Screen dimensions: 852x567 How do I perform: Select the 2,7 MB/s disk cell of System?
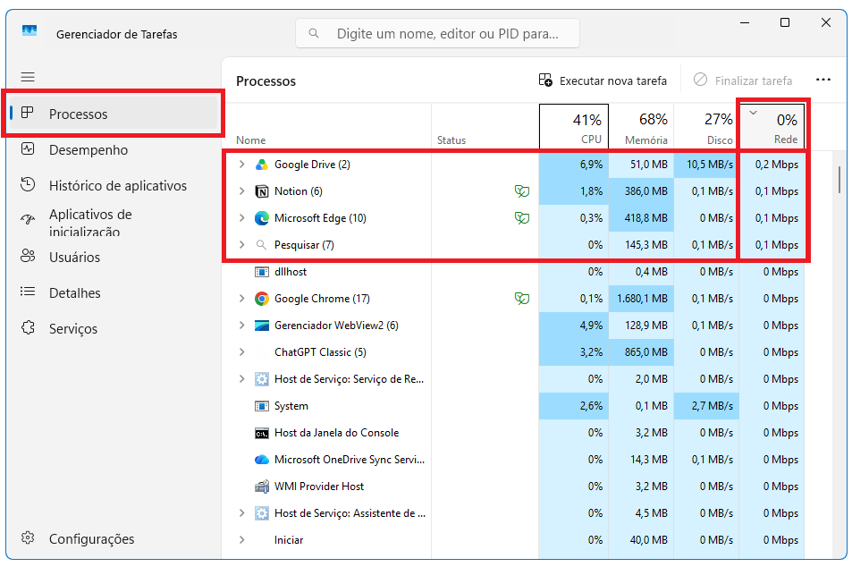coord(706,406)
